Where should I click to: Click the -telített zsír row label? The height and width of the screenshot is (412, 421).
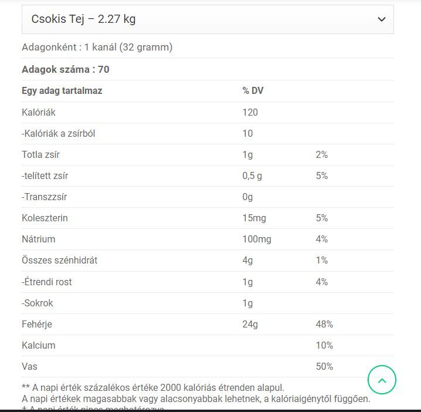pos(45,175)
